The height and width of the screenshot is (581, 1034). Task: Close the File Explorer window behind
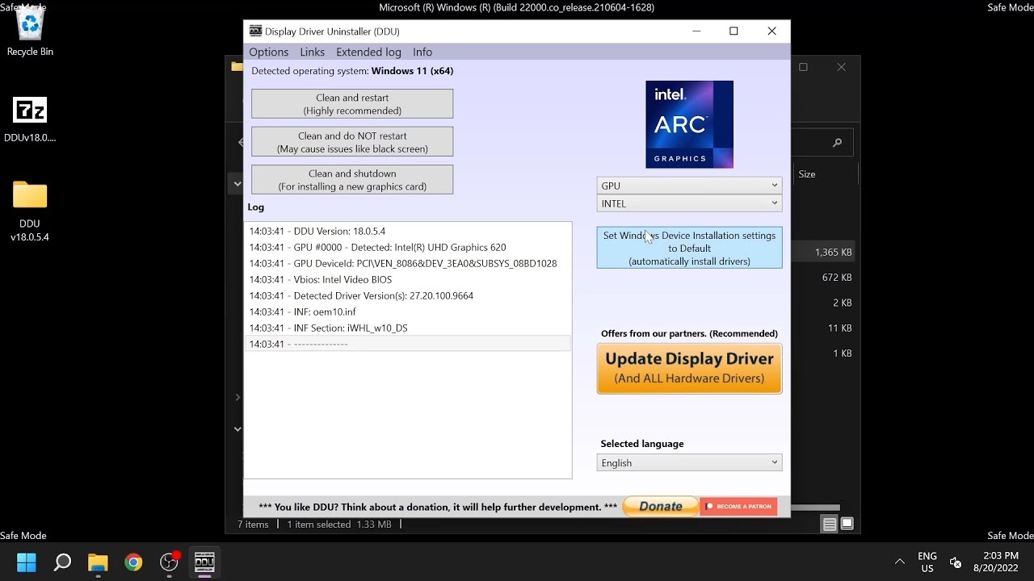pos(841,67)
